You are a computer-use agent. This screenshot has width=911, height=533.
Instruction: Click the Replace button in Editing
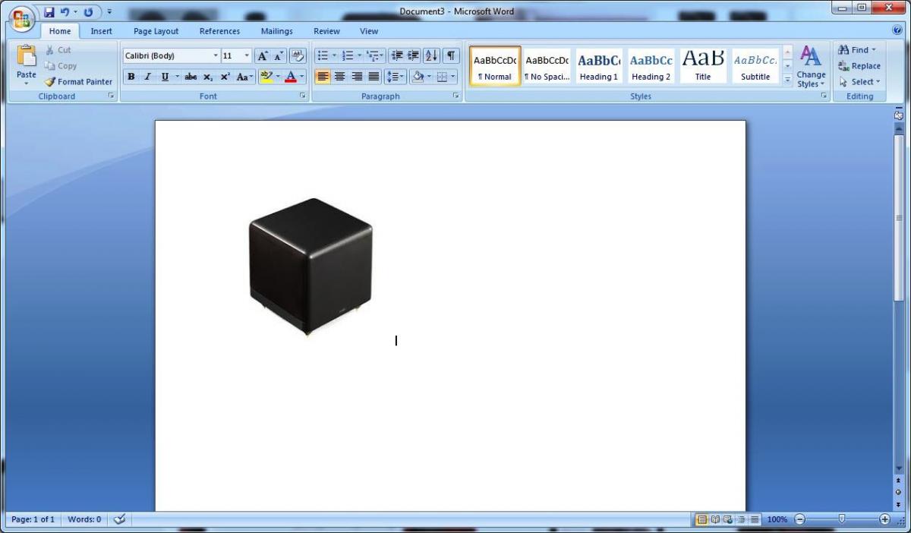859,66
